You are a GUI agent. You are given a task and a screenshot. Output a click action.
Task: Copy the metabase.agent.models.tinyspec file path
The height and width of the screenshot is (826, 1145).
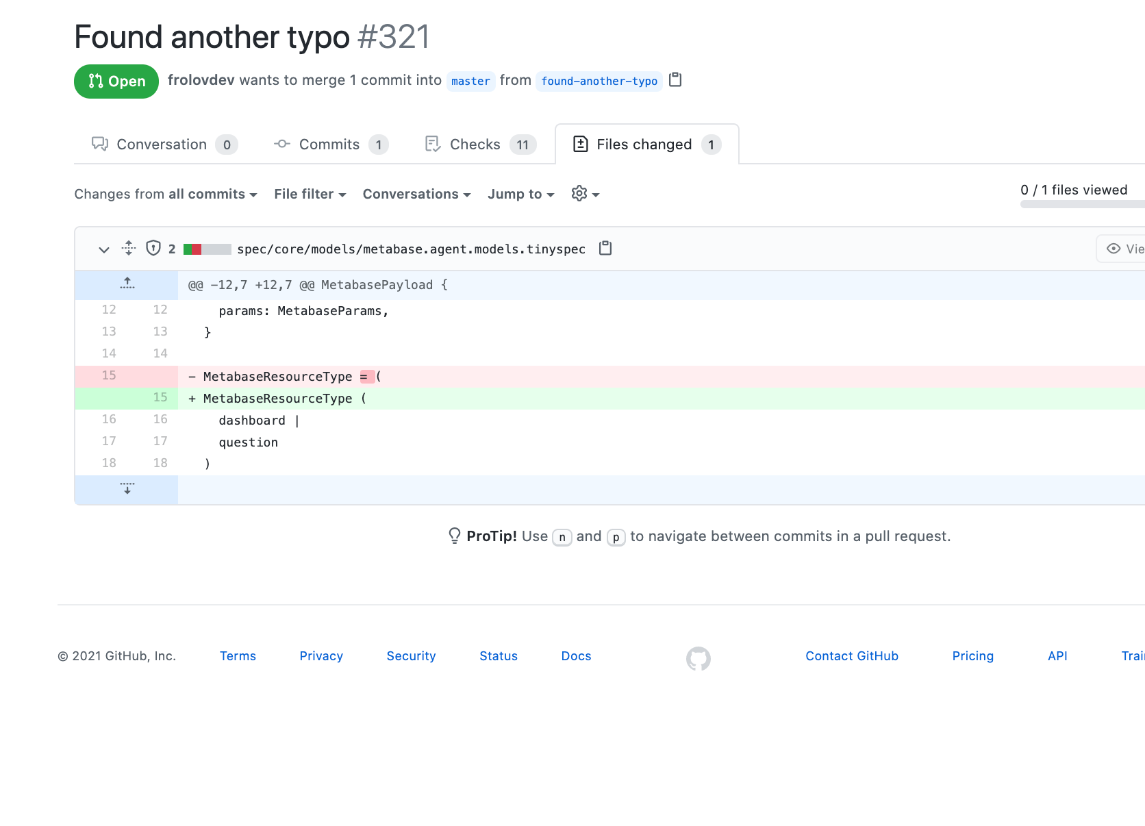pos(605,248)
